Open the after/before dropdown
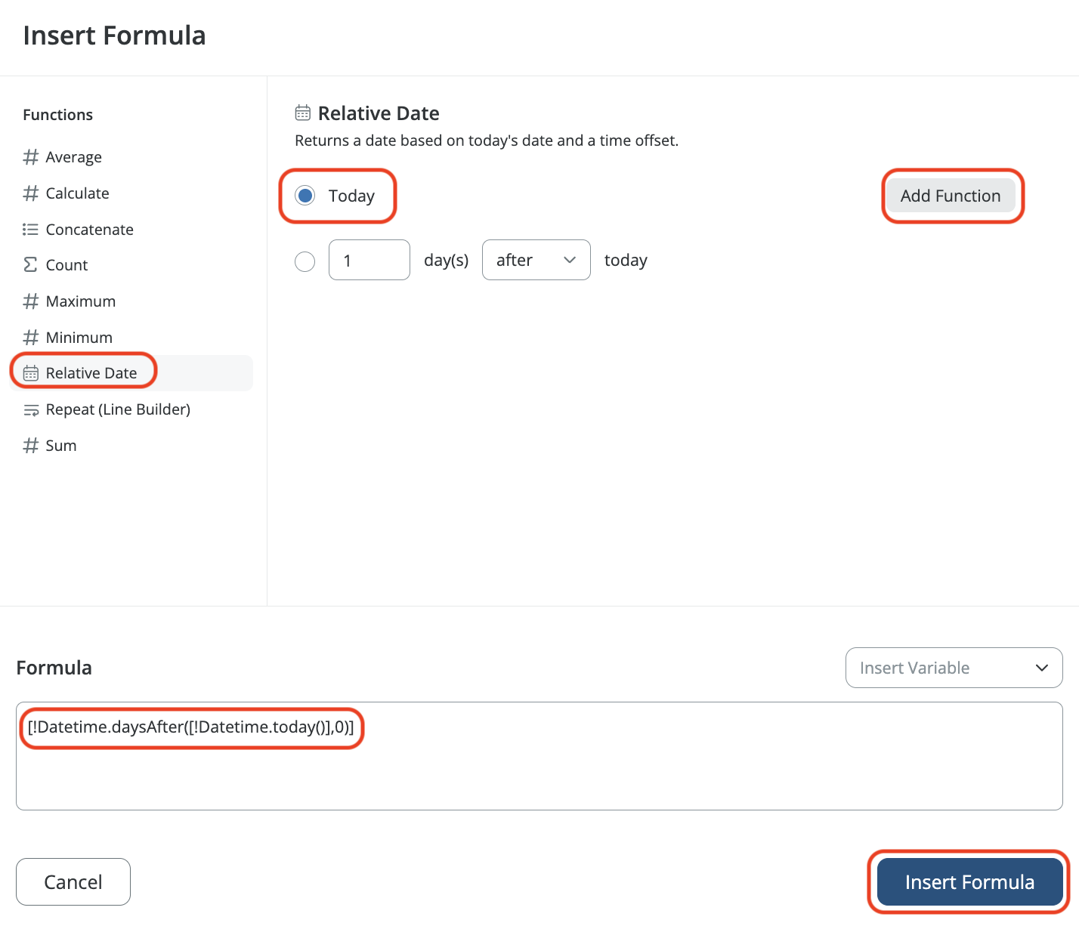This screenshot has height=926, width=1079. 536,260
